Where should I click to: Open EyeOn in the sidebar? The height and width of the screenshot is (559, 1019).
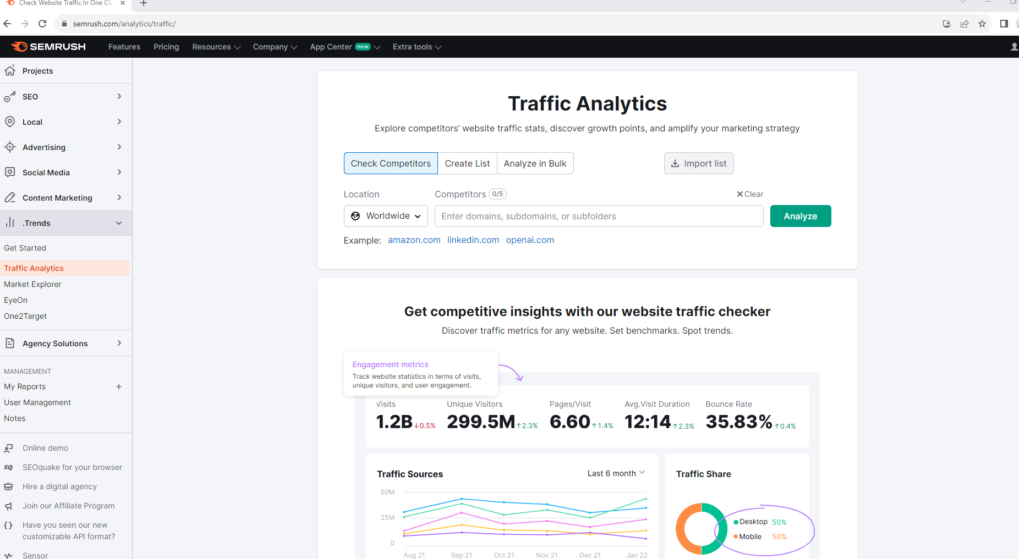pyautogui.click(x=15, y=300)
